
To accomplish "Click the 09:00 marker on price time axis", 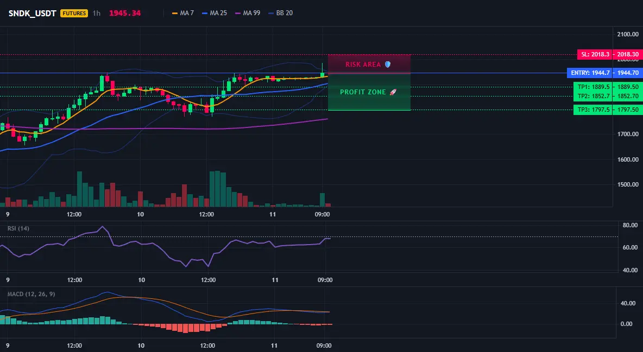I will click(323, 214).
